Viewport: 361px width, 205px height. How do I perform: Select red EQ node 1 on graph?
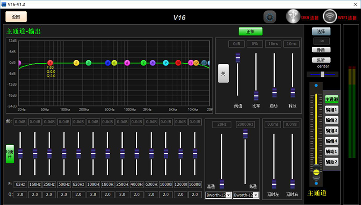[50, 63]
